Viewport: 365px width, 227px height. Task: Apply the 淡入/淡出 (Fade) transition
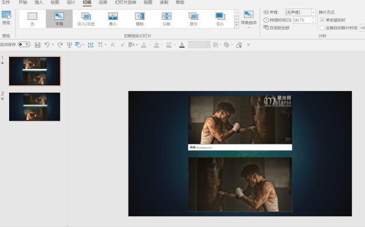86,19
